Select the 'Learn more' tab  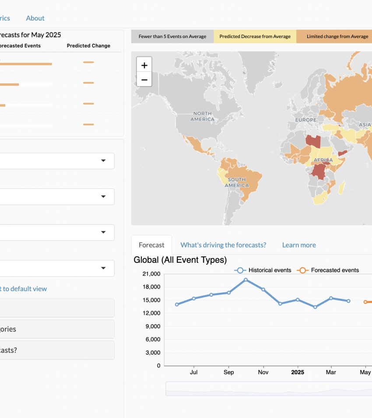299,245
